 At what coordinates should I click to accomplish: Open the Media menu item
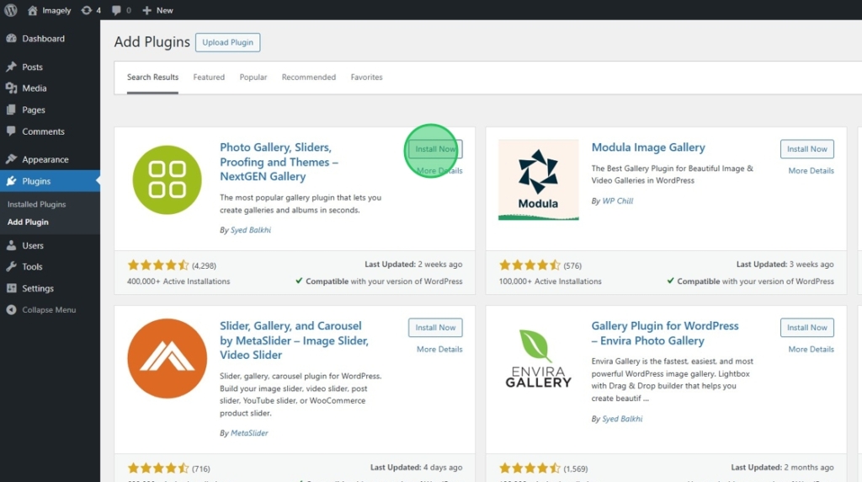[34, 88]
